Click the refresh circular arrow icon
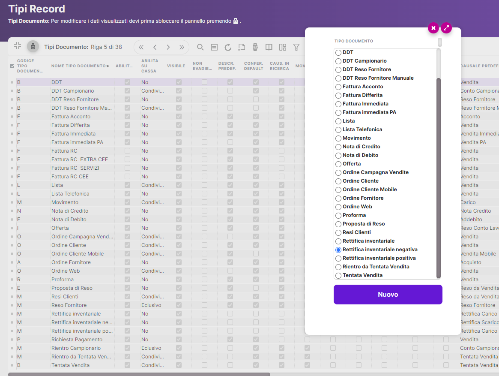This screenshot has width=499, height=376. tap(228, 47)
